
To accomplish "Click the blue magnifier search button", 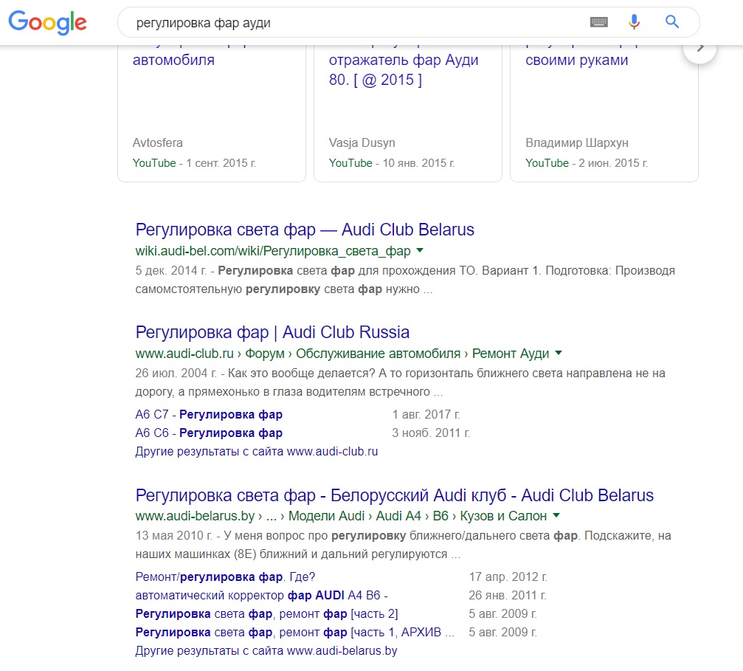I will coord(671,22).
